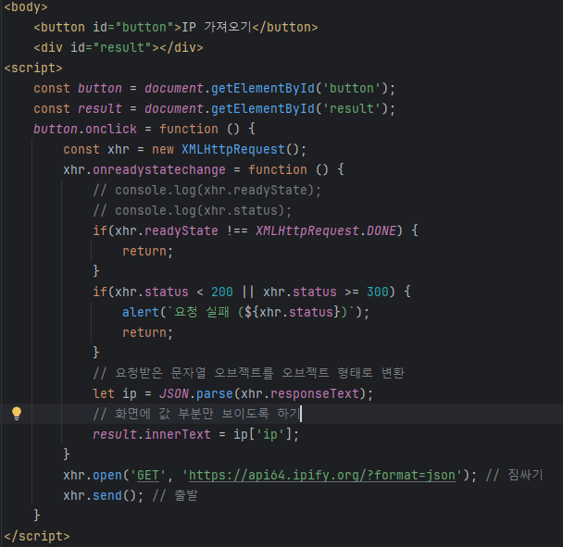Click the number 200 in status check
Image resolution: width=563 pixels, height=547 pixels.
(222, 292)
